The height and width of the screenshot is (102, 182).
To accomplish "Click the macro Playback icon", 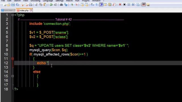I will click(129, 5).
